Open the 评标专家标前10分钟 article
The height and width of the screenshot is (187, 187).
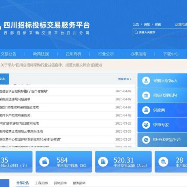pyautogui.click(x=30, y=139)
